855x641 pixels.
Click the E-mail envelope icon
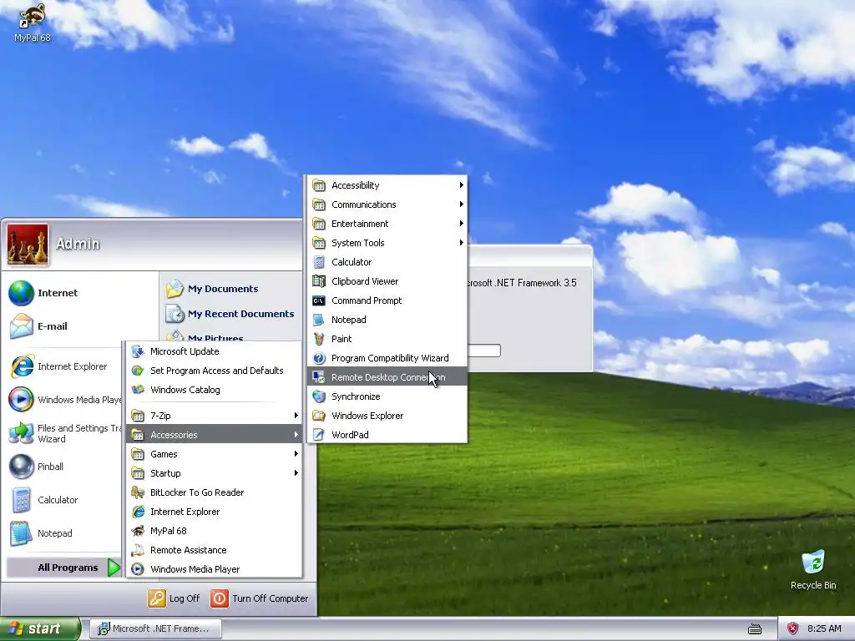[21, 326]
